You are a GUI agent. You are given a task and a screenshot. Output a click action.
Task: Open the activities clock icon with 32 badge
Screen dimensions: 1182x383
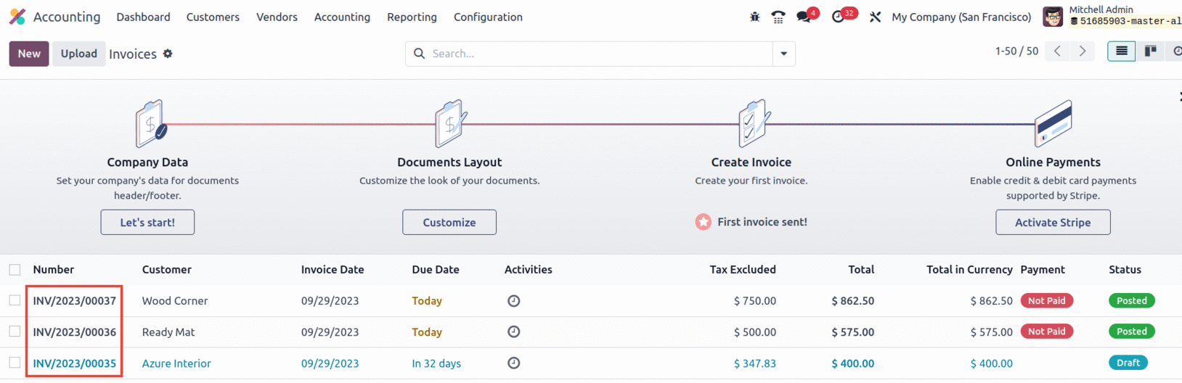click(x=839, y=16)
